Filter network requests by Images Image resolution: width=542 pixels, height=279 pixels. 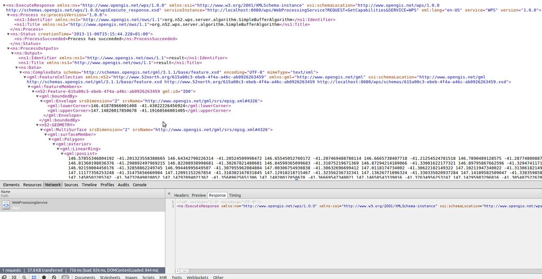pyautogui.click(x=131, y=277)
